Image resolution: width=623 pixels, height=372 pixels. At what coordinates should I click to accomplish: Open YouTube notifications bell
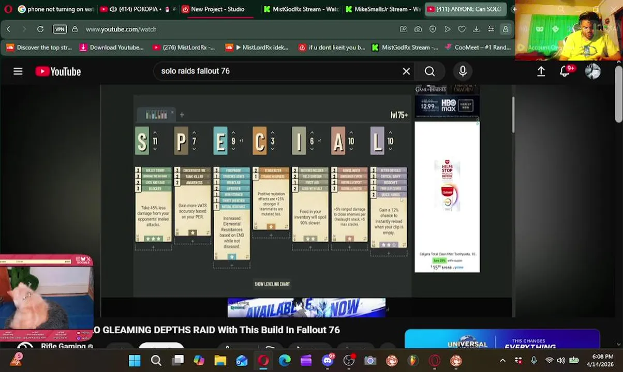point(565,71)
